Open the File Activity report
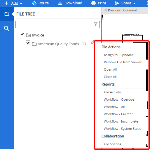The height and width of the screenshot is (152, 152). [112, 92]
